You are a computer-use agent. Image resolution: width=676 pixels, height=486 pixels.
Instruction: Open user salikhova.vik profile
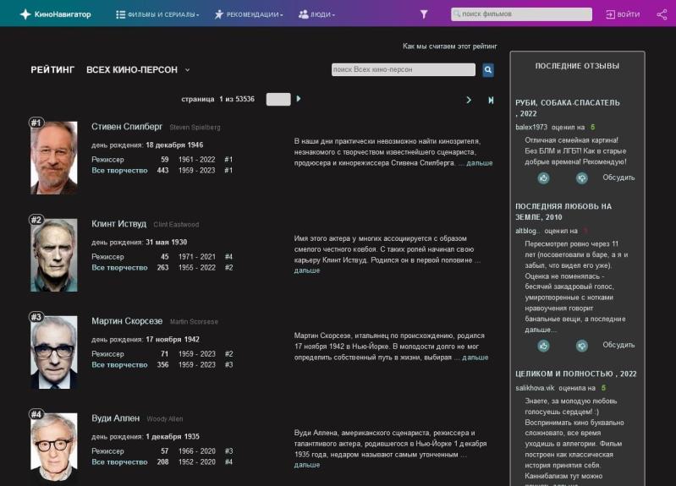click(535, 388)
